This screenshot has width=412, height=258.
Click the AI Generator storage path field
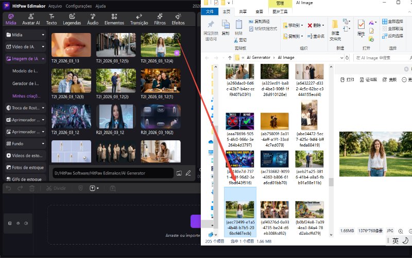pos(112,173)
